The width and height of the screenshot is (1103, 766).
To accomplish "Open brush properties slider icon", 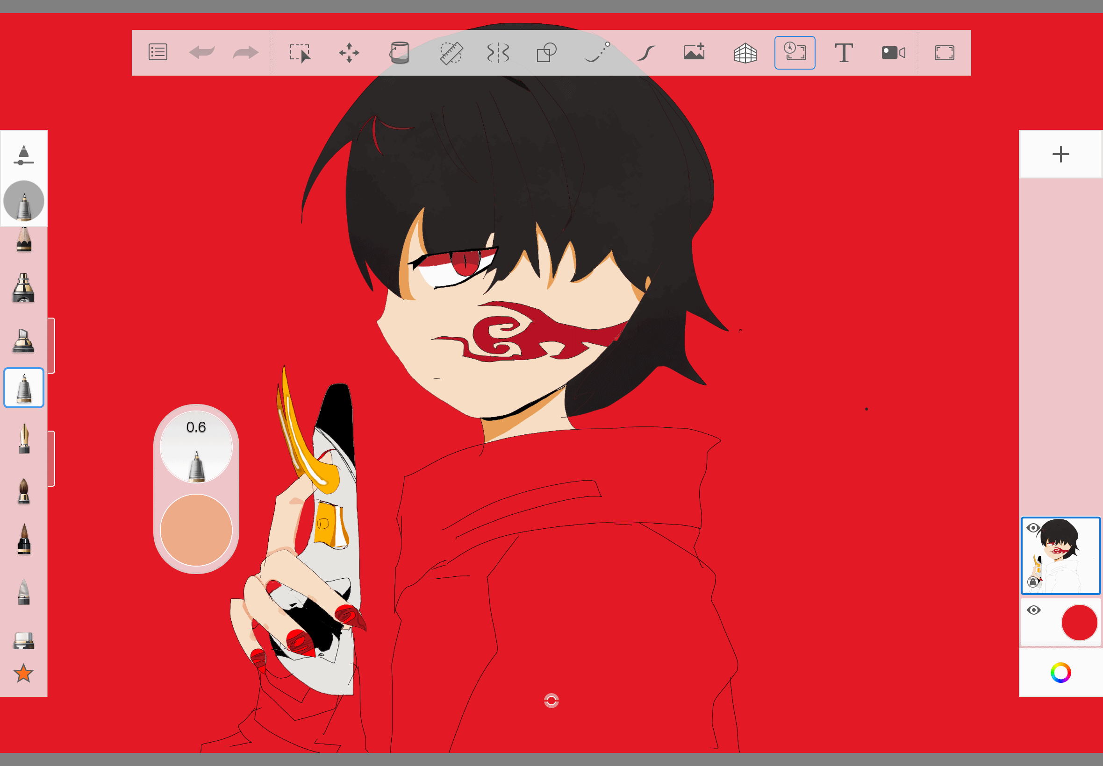I will pos(23,156).
